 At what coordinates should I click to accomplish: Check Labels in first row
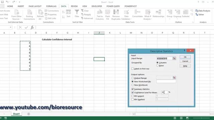[132, 69]
